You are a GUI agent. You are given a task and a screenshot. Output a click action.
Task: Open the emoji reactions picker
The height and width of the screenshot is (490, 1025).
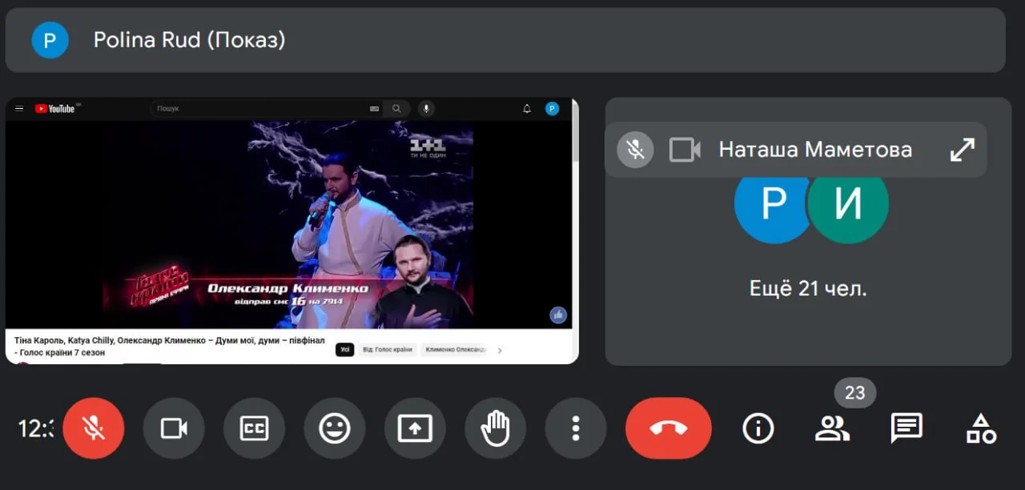point(335,428)
